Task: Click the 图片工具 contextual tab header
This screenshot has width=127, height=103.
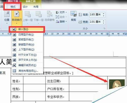Action: pyautogui.click(x=13, y=1)
